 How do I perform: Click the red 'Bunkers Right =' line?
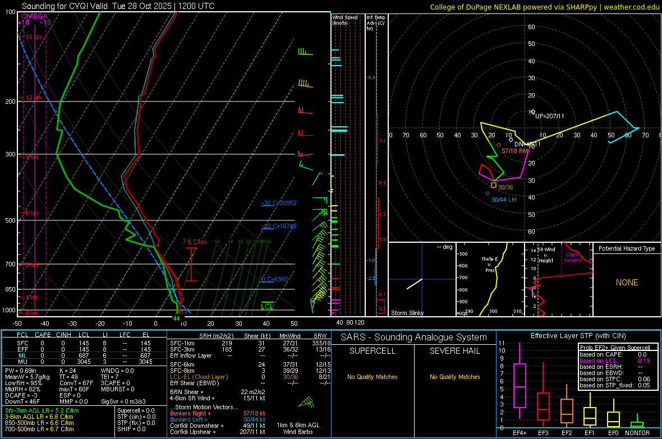click(x=218, y=414)
